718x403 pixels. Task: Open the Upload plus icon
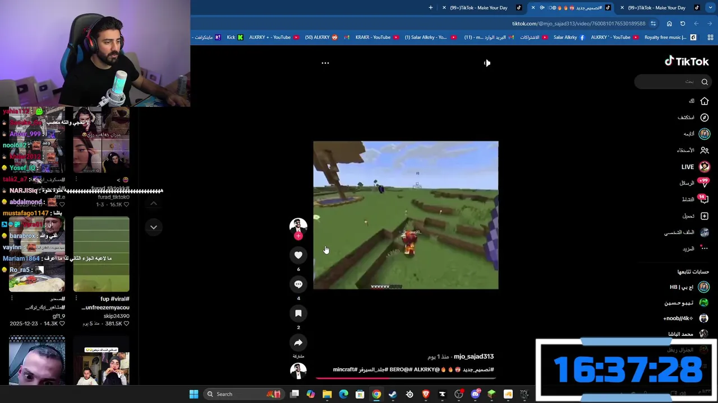[705, 216]
